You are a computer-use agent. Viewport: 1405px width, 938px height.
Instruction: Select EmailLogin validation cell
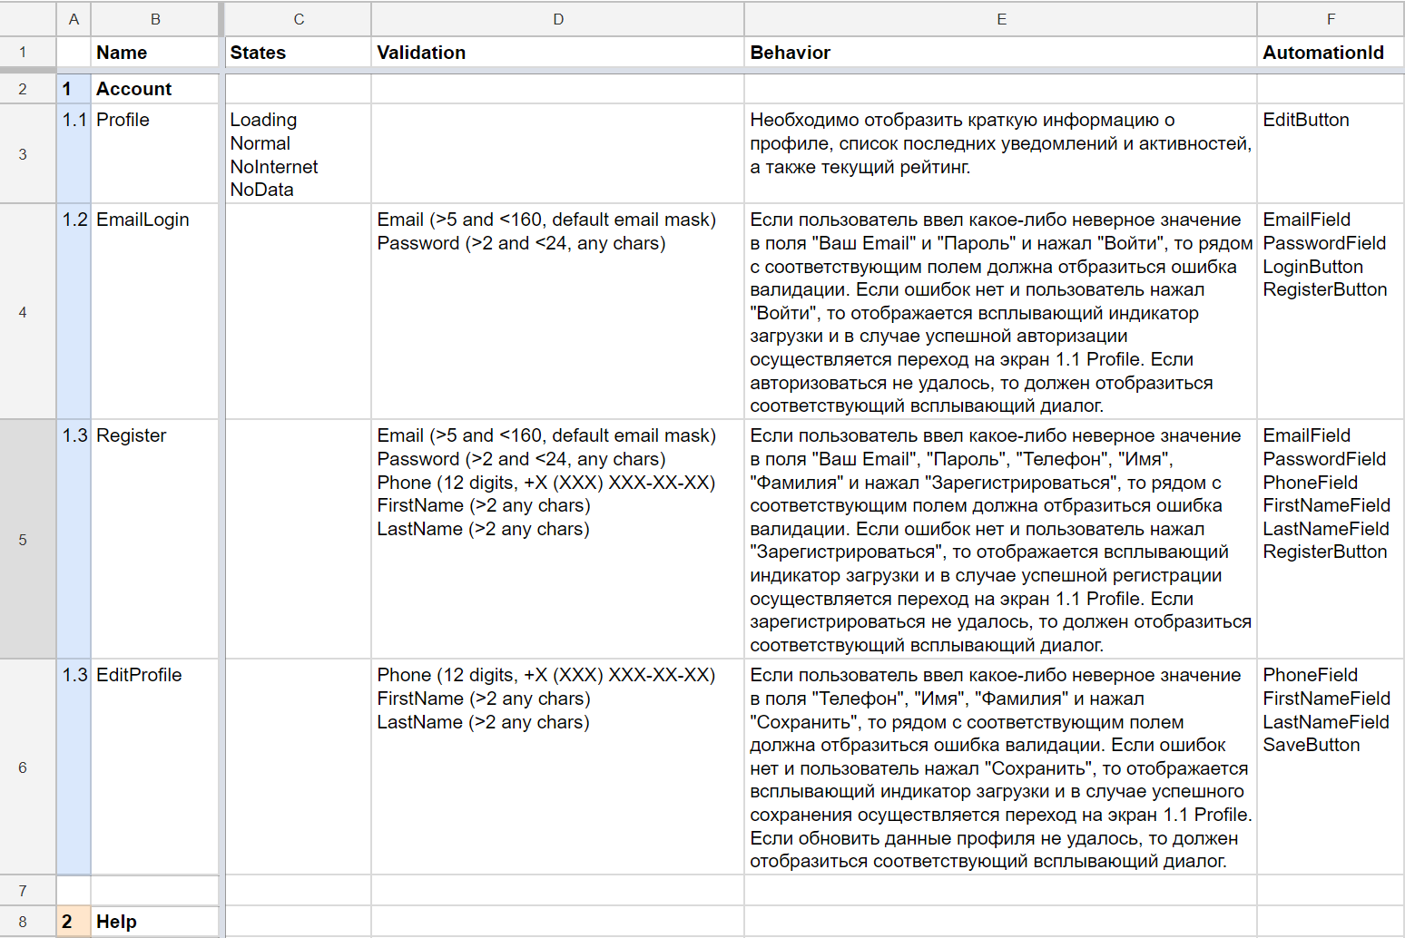coord(558,312)
